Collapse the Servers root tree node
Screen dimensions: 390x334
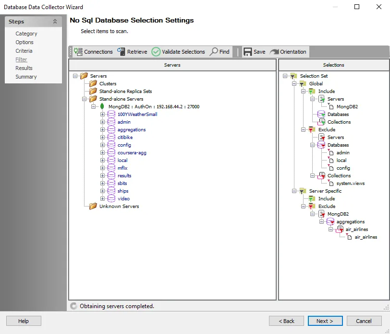(75, 76)
